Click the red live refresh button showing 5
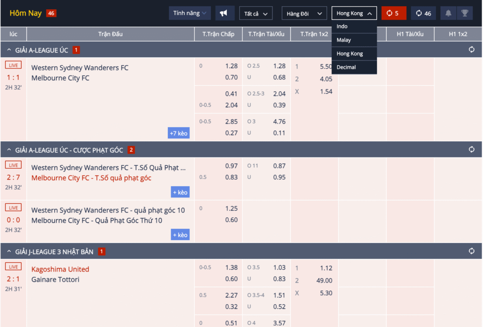Viewport: 483px width, 327px height. click(x=393, y=13)
